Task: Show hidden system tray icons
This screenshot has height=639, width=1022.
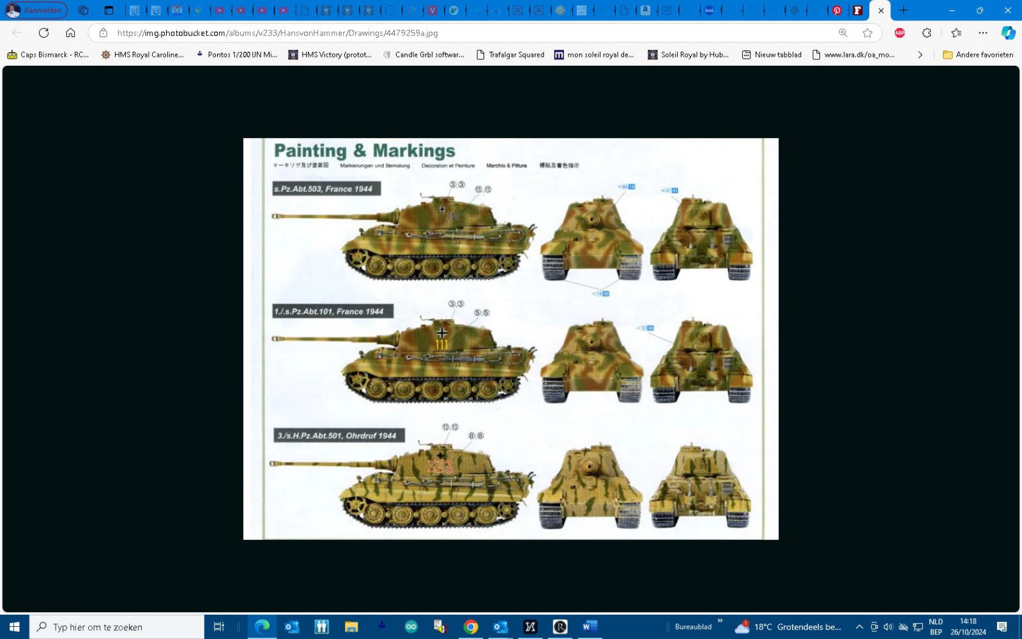Action: [859, 627]
